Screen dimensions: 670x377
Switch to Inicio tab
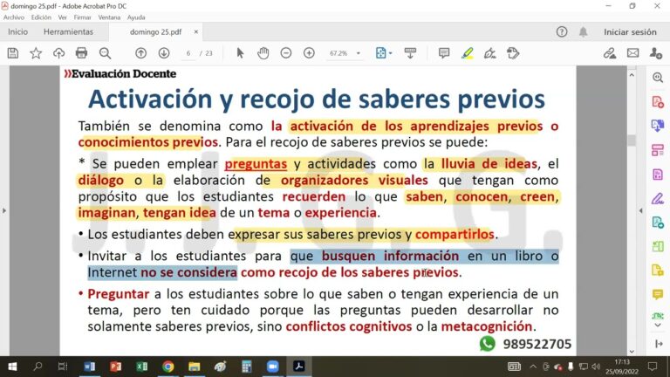point(17,31)
